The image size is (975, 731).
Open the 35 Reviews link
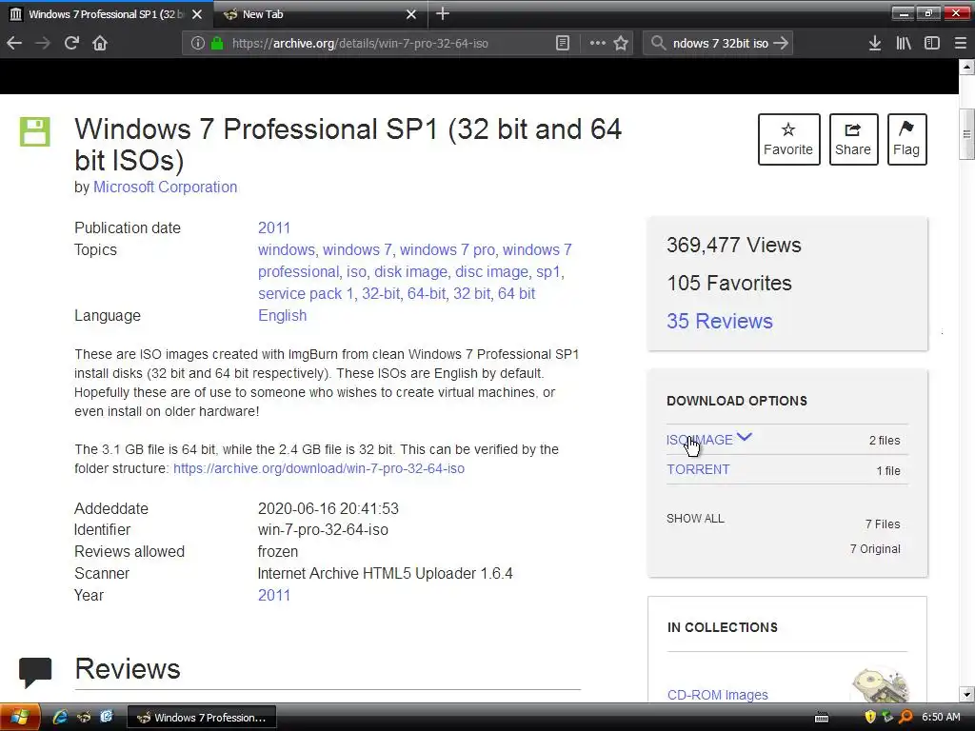tap(720, 321)
